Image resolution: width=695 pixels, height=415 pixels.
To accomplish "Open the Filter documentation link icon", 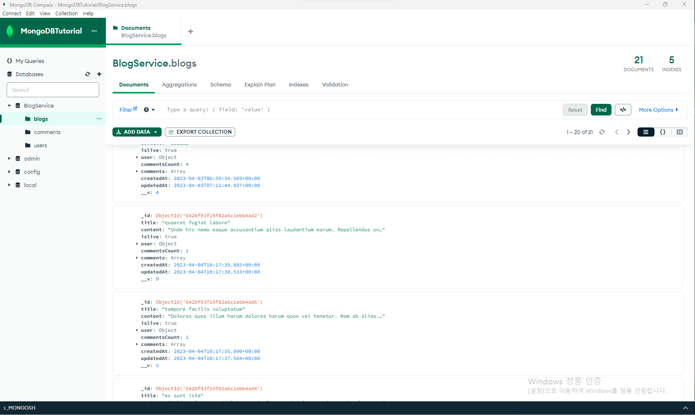I will [x=135, y=108].
